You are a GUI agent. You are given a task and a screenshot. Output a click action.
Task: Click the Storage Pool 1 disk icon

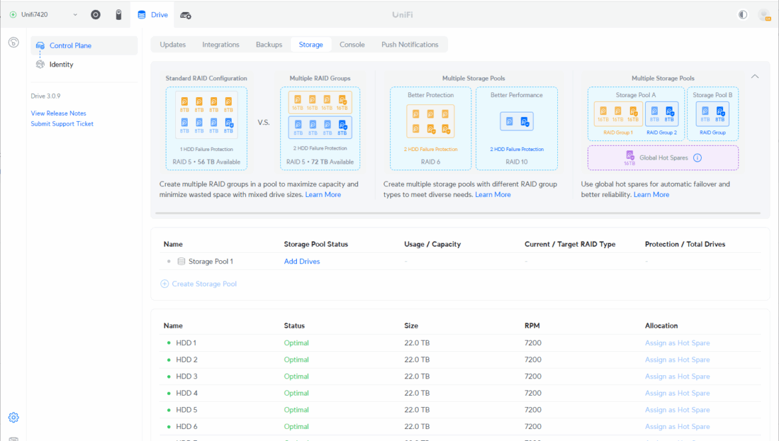[x=181, y=261]
